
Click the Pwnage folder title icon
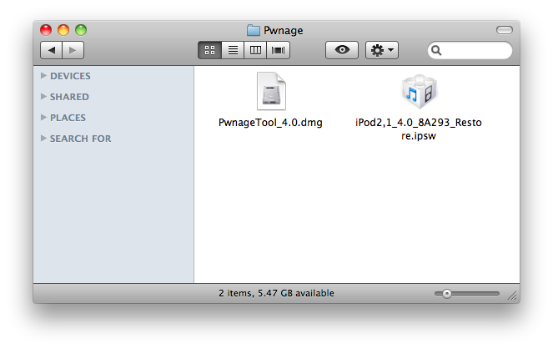(254, 31)
